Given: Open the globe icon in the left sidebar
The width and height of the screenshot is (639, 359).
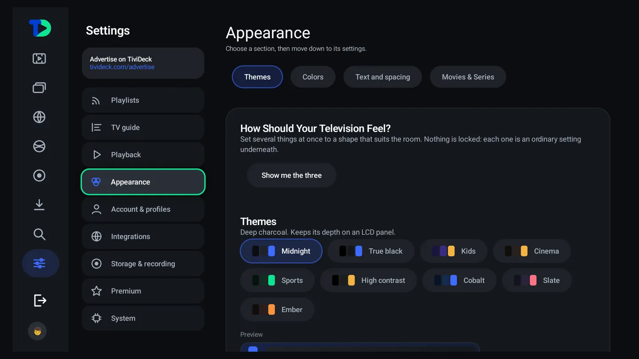Looking at the screenshot, I should tap(39, 117).
